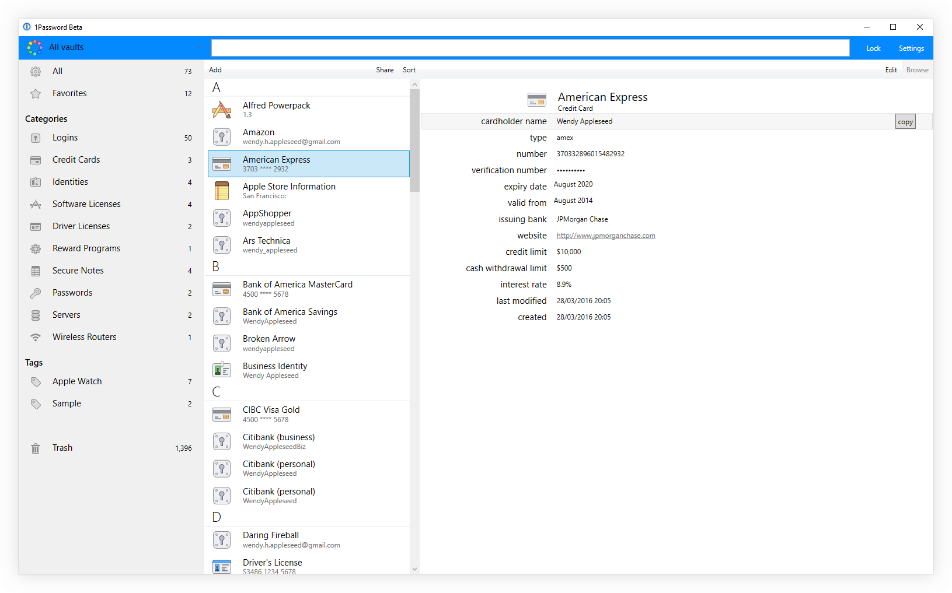Image resolution: width=952 pixels, height=593 pixels.
Task: Click the credit limit value $10,000
Action: [x=569, y=252]
